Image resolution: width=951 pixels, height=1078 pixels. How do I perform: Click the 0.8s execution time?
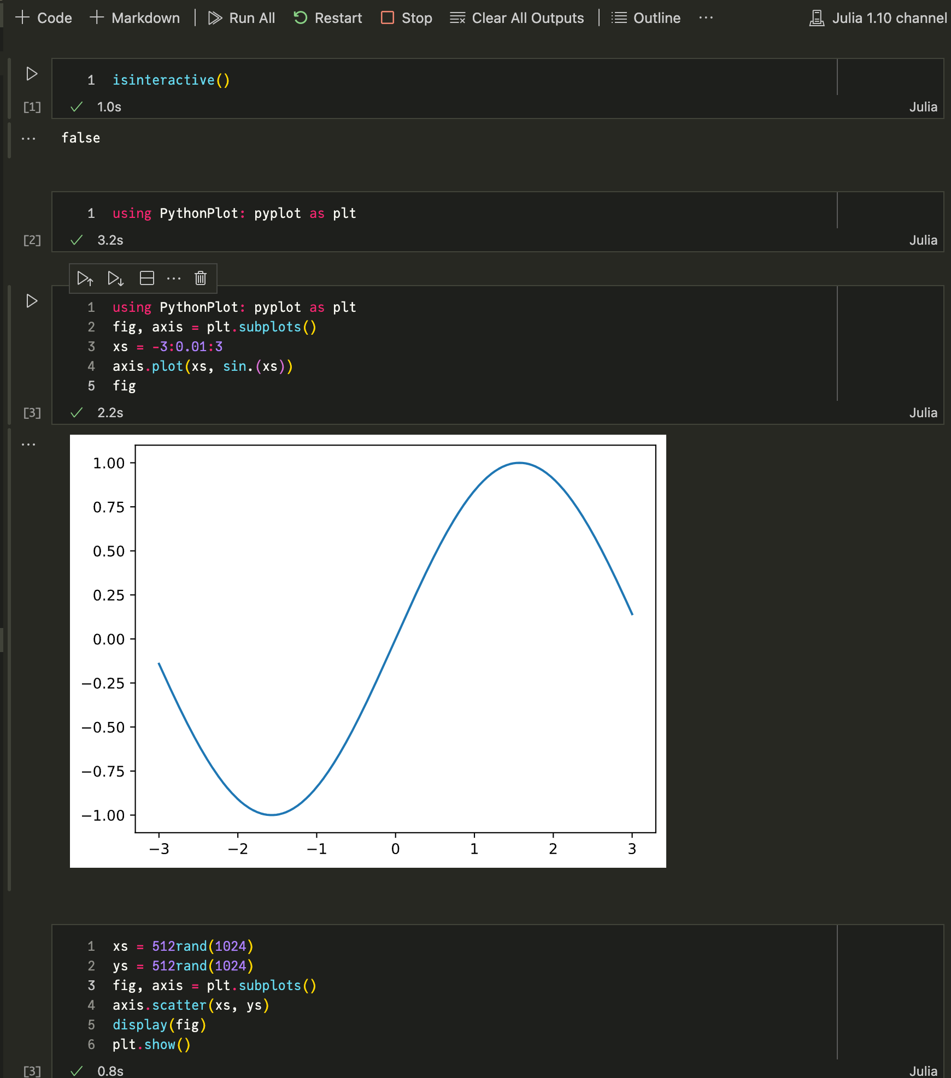[110, 1071]
